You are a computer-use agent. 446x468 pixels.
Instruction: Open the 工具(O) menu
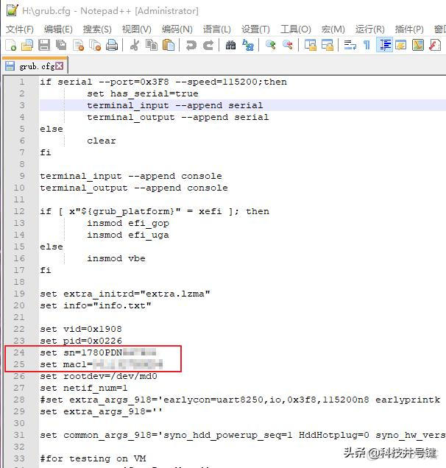tap(295, 29)
